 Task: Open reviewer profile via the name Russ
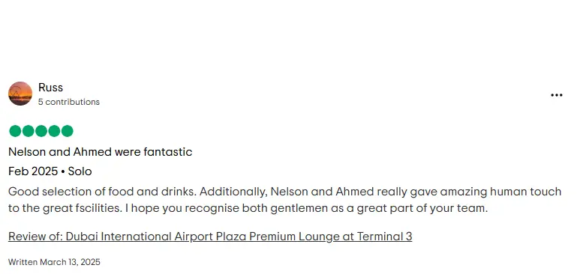coord(51,88)
